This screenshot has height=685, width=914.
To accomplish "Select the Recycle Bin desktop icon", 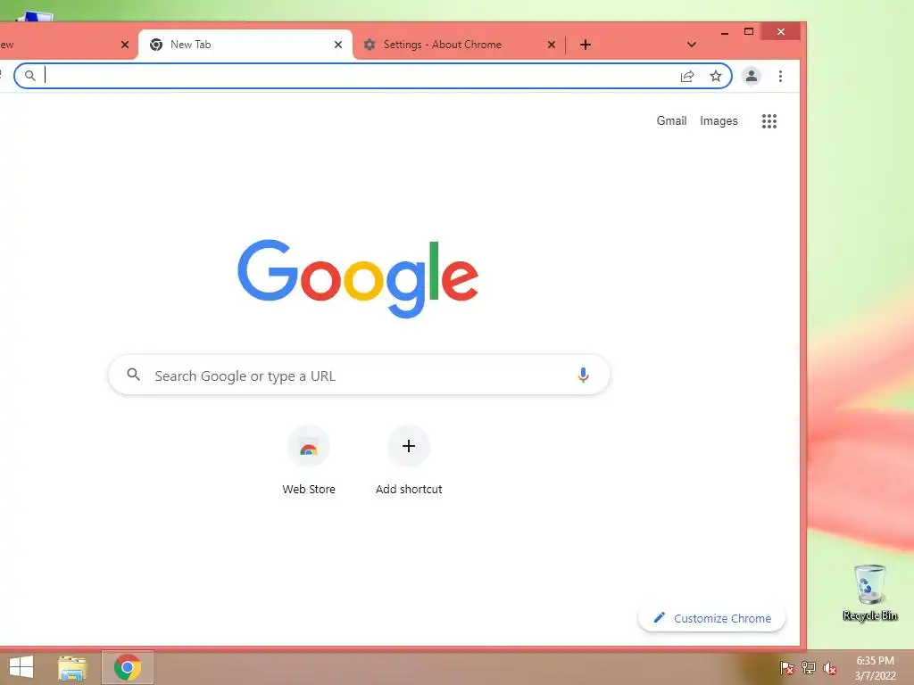I will tap(869, 593).
